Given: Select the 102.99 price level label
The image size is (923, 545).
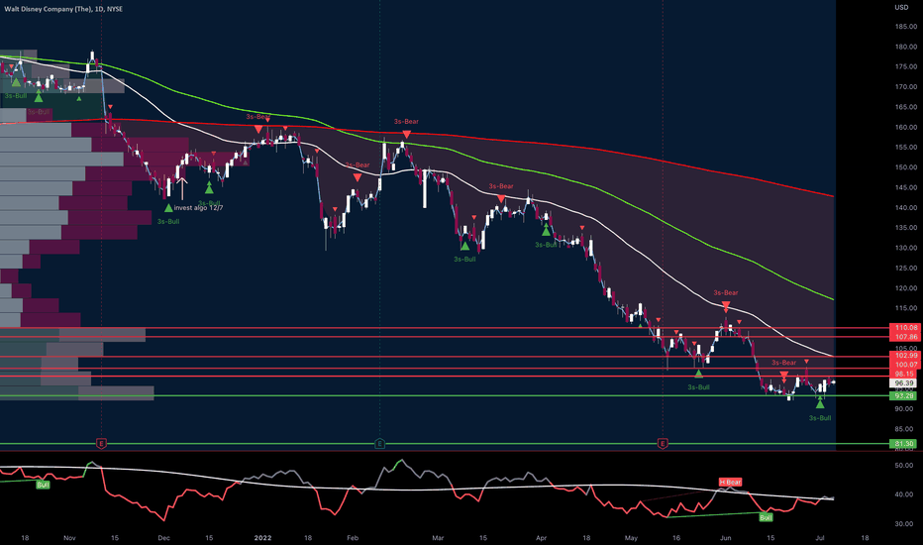Looking at the screenshot, I should pos(906,356).
